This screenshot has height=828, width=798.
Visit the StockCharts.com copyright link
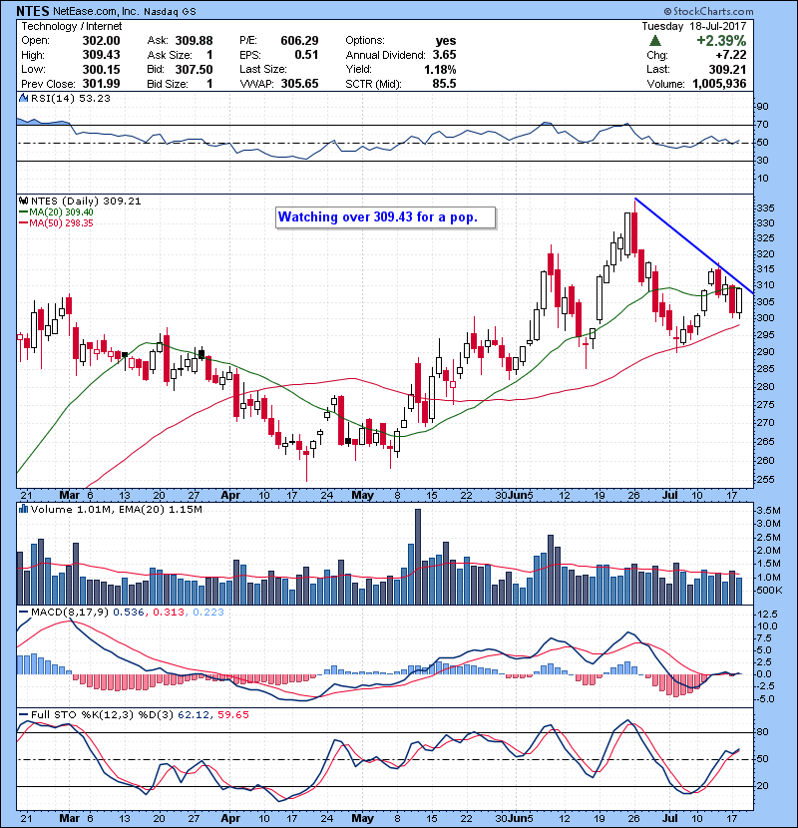click(709, 11)
